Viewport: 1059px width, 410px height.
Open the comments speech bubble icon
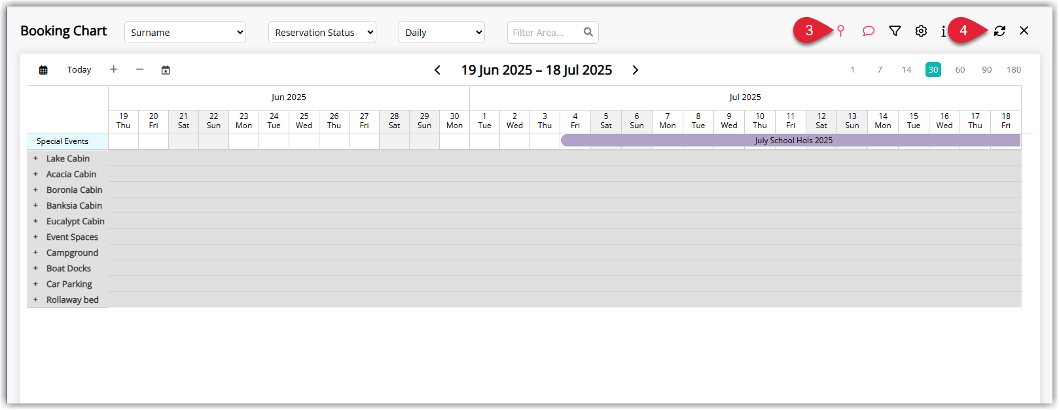(x=869, y=31)
